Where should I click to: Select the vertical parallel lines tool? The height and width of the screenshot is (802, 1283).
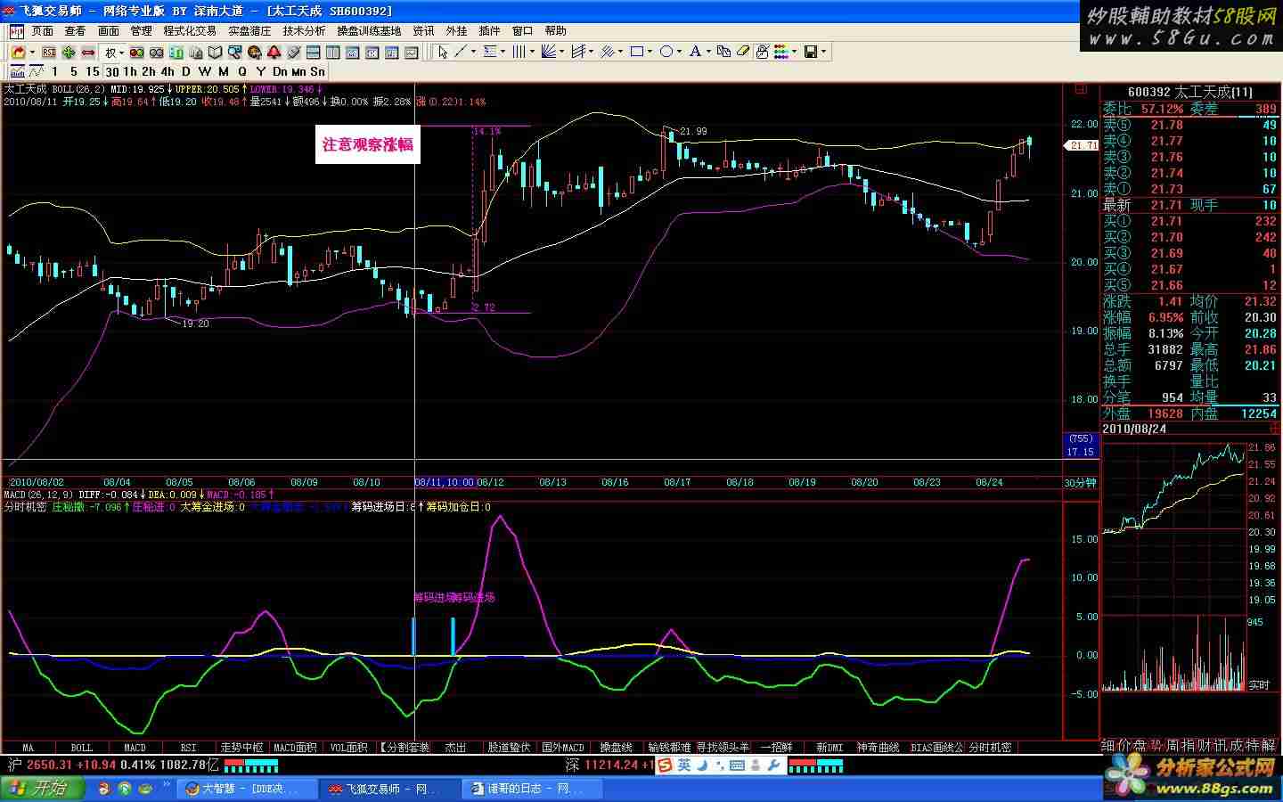pos(519,52)
